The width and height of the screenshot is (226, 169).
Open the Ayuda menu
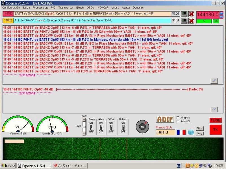pos(126,8)
